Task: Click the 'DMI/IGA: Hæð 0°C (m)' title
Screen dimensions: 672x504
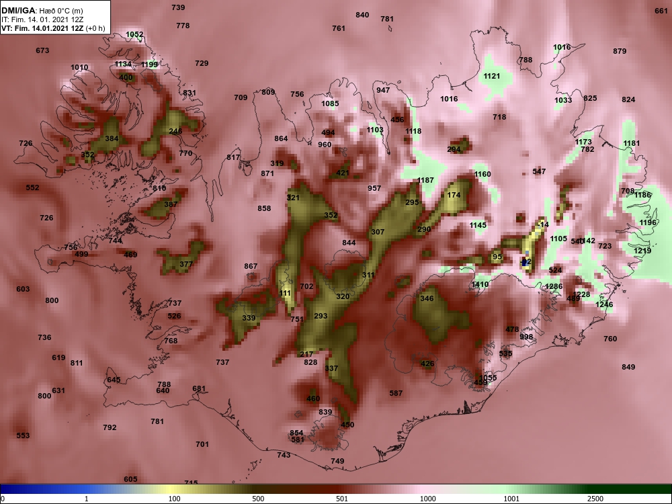Action: point(42,11)
